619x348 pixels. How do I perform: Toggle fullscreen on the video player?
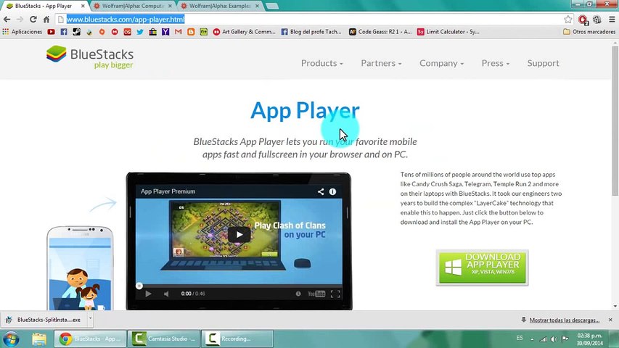[335, 294]
